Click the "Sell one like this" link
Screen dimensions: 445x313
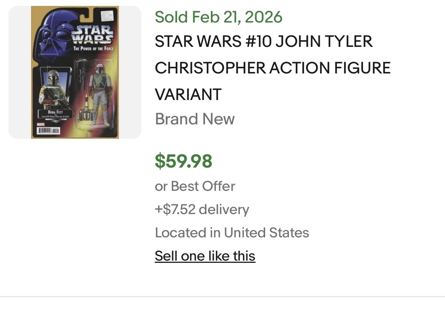205,256
